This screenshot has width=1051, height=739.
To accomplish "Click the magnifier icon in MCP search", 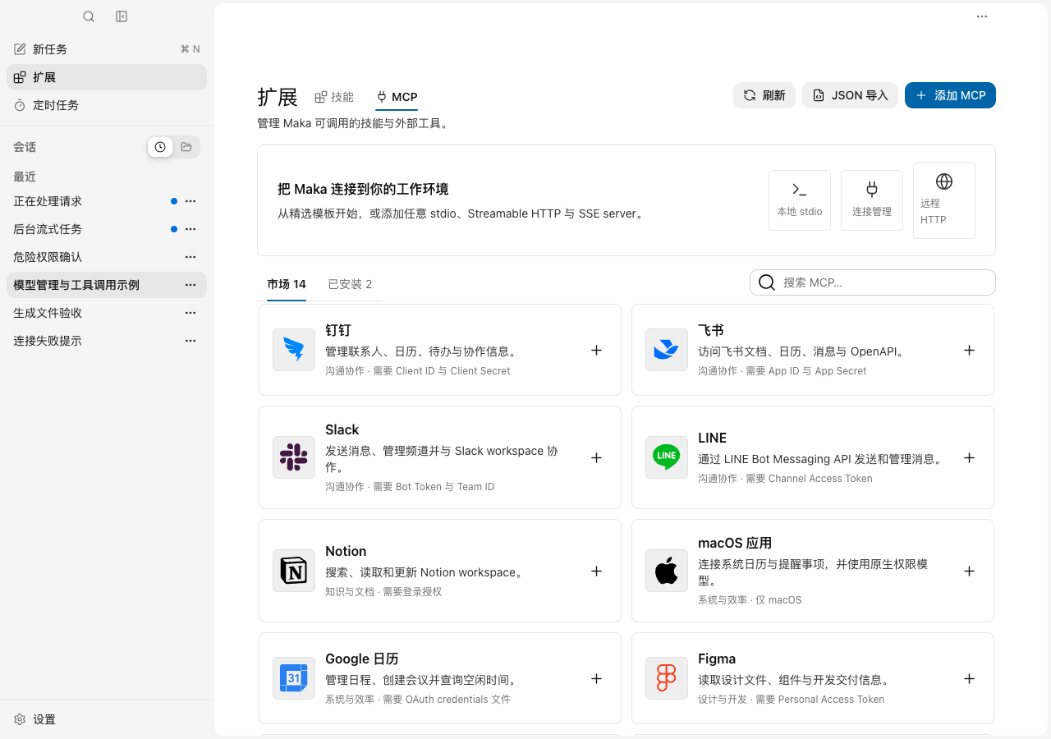I will pos(767,282).
